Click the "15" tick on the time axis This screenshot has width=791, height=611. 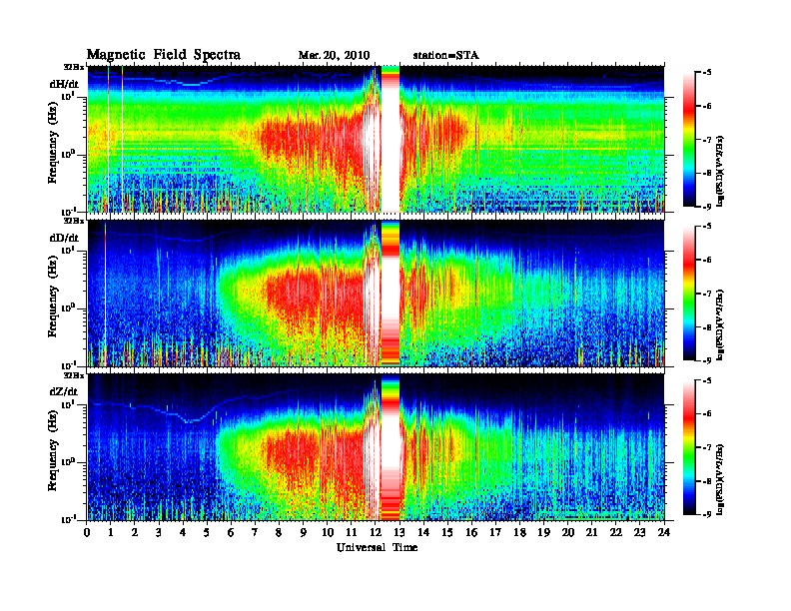point(447,532)
